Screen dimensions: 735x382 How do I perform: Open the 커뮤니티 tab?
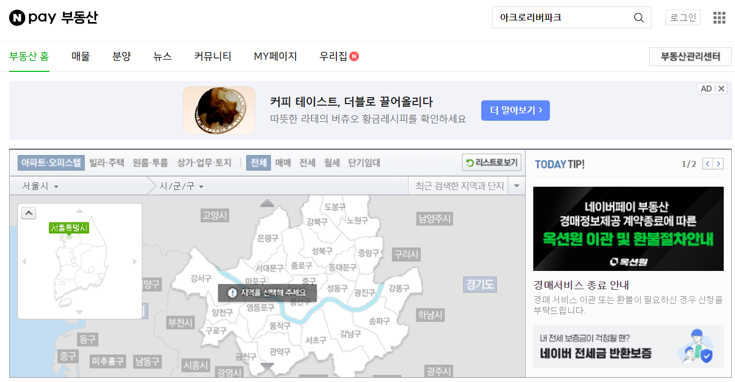[x=212, y=56]
